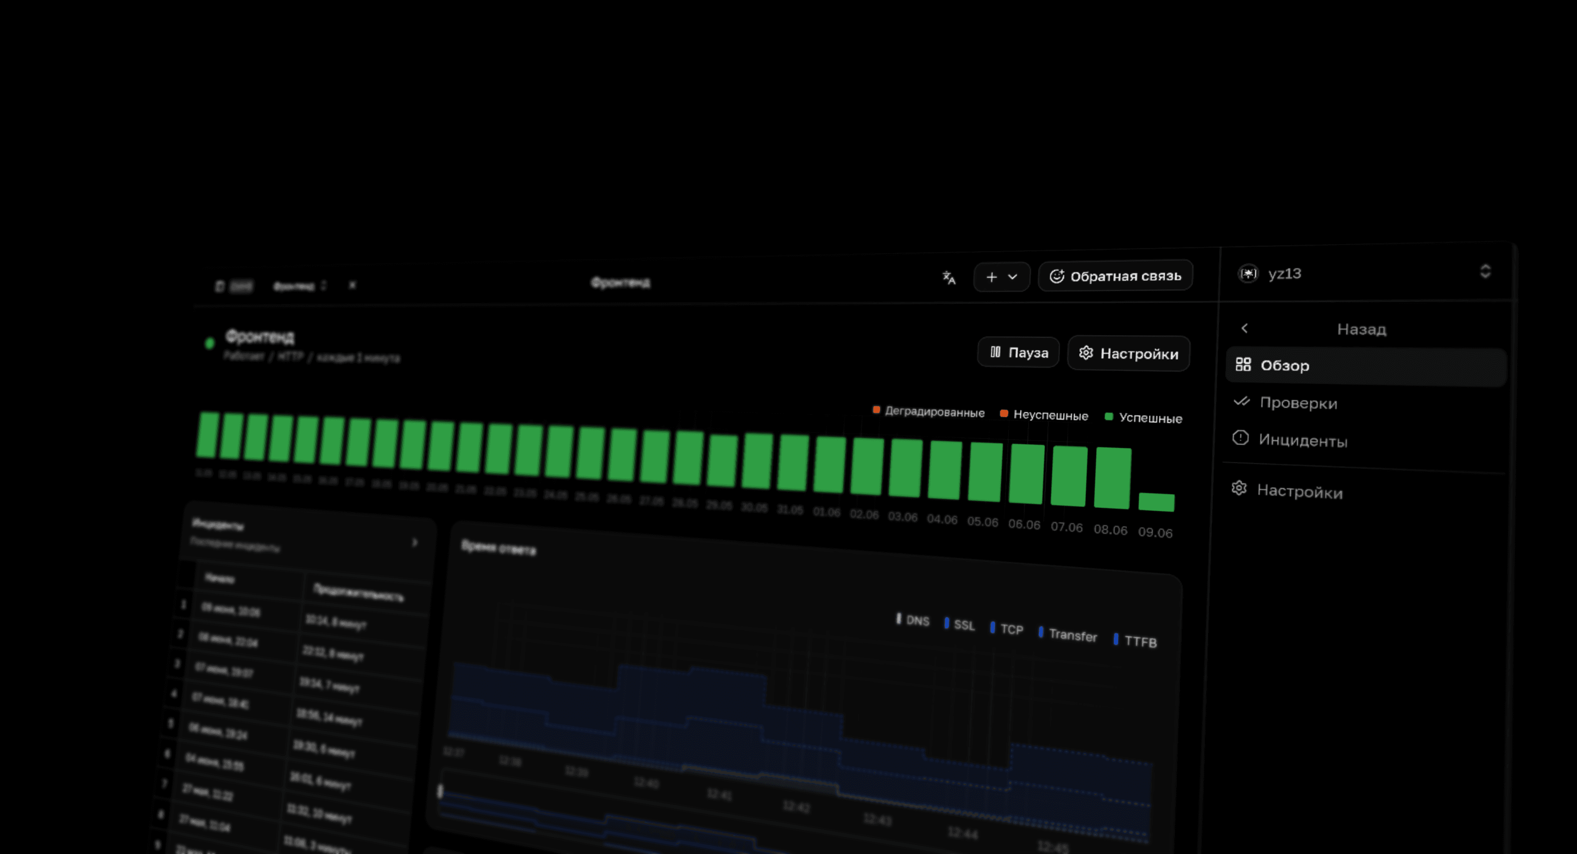The width and height of the screenshot is (1577, 854).
Task: Toggle sidebar icon in top-left header
Action: (220, 286)
